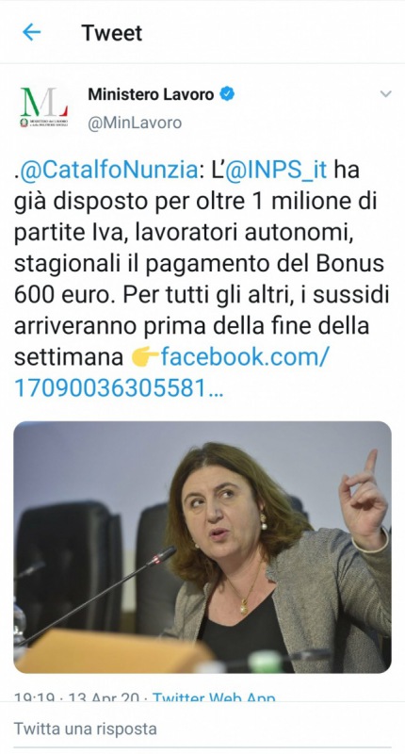Open the @MinLavoro handle

coord(135,123)
